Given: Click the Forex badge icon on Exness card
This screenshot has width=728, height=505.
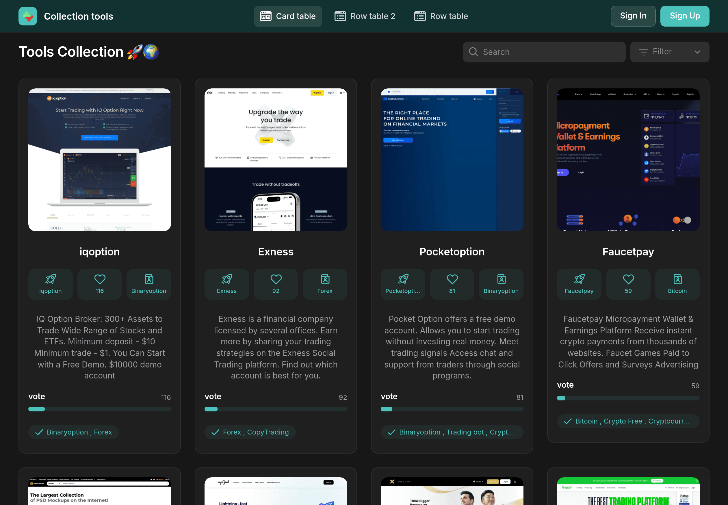Looking at the screenshot, I should (325, 279).
